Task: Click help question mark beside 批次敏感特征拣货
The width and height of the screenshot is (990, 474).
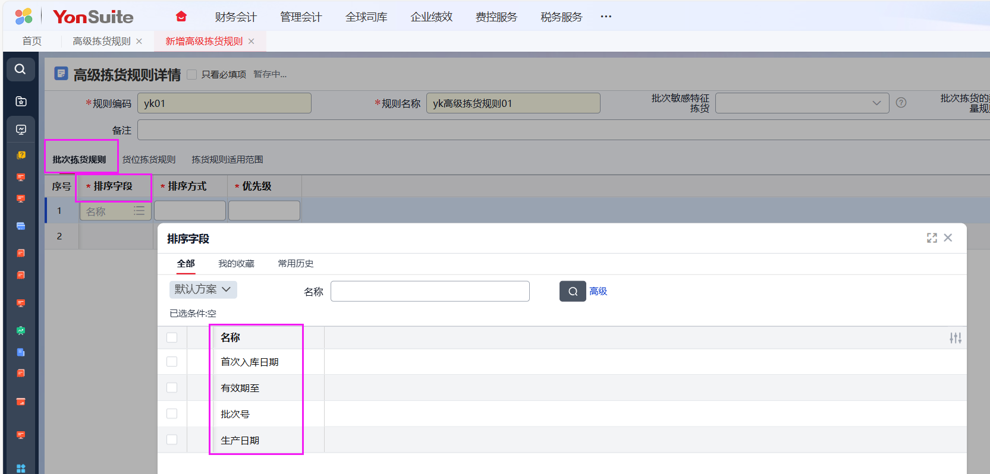Action: tap(901, 103)
